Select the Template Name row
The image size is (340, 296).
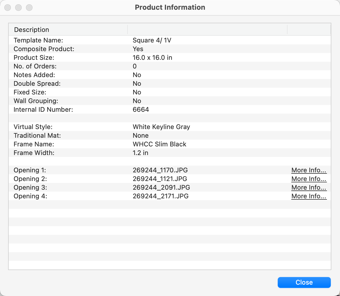tap(38, 40)
